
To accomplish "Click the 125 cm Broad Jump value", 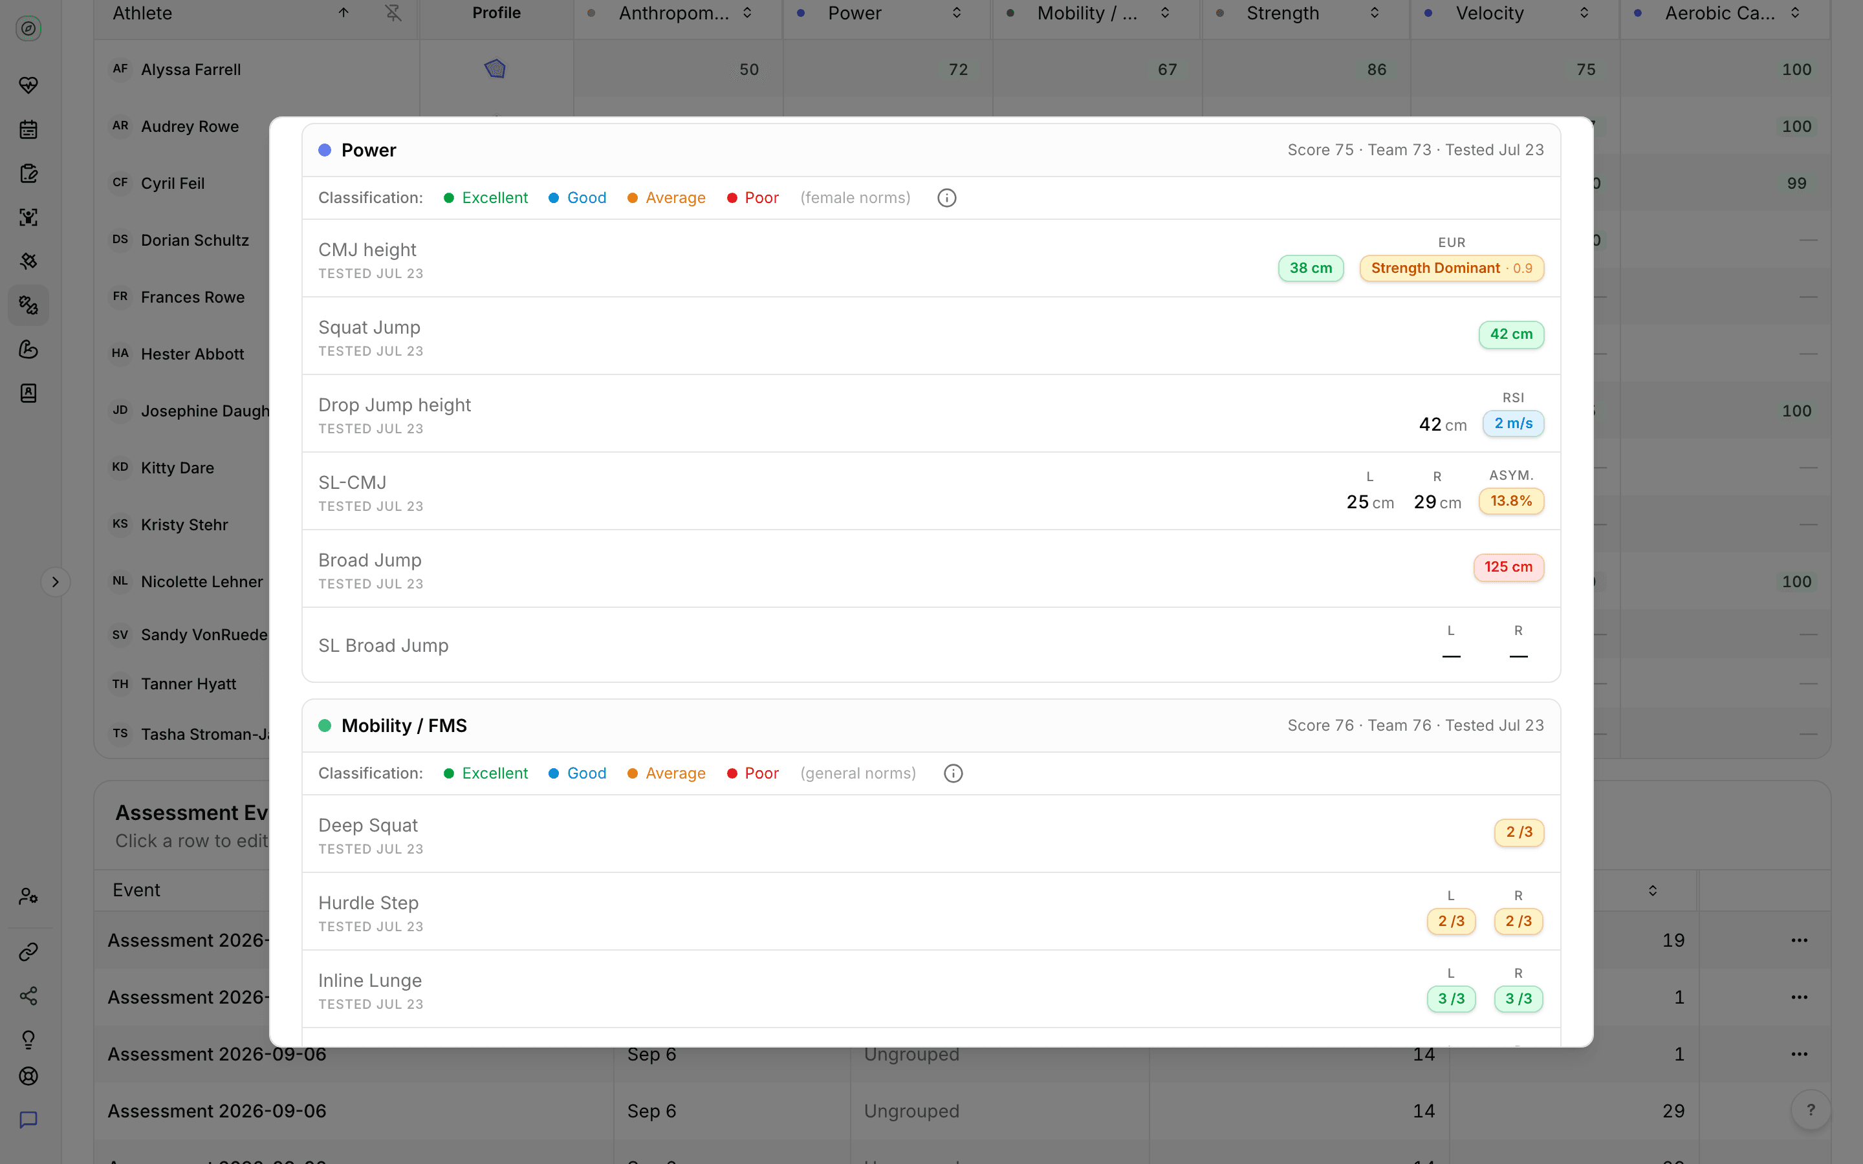I will [1508, 567].
